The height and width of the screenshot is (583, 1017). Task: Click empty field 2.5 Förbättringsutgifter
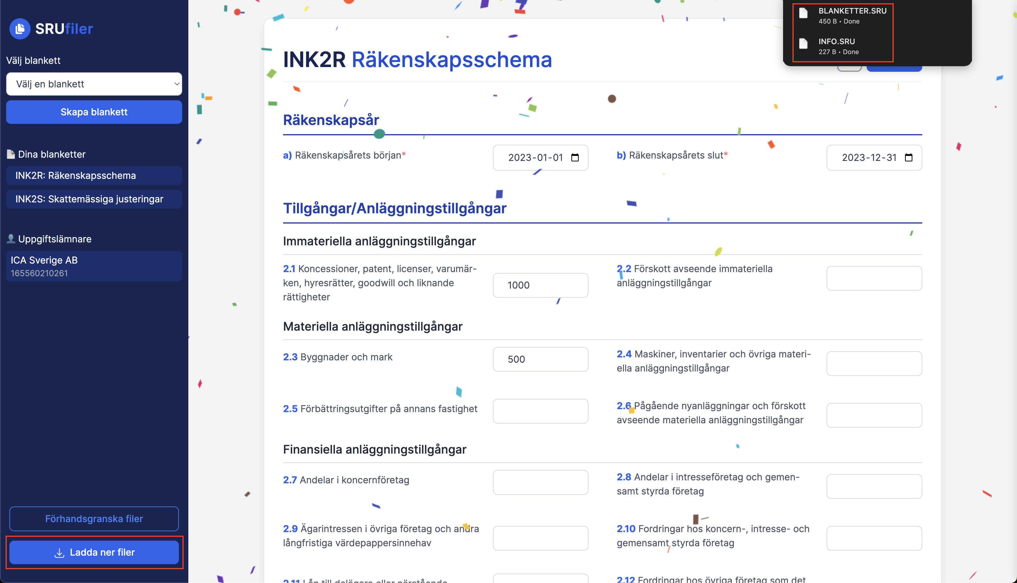pos(540,411)
